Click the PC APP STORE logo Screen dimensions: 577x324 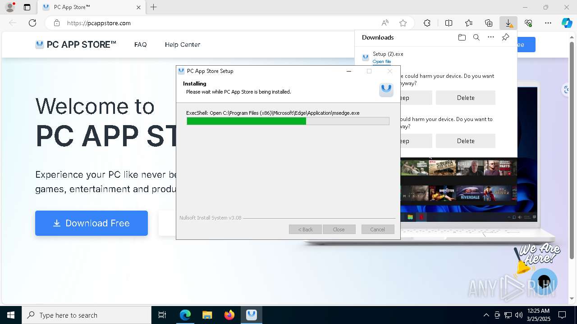(76, 45)
